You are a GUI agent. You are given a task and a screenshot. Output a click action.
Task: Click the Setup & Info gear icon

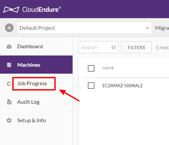coord(9,120)
